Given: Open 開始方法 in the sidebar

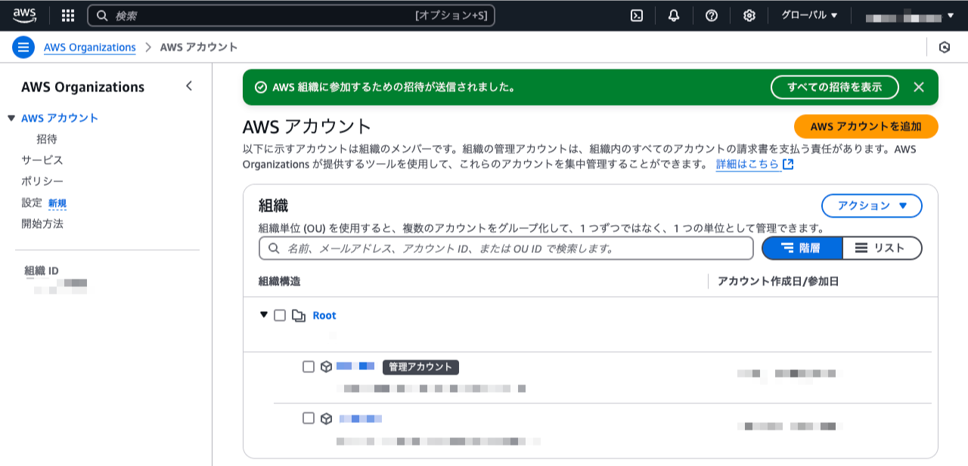Looking at the screenshot, I should [42, 224].
